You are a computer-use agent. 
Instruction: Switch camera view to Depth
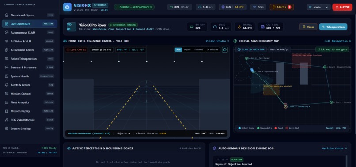[x=187, y=50]
